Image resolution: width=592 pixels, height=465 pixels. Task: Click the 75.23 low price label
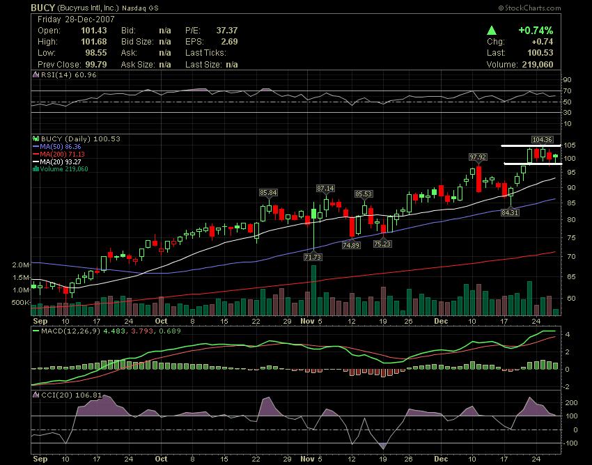click(x=382, y=244)
